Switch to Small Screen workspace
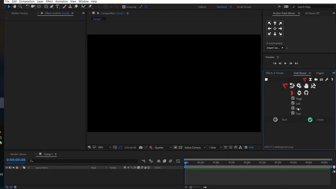 pos(244,7)
